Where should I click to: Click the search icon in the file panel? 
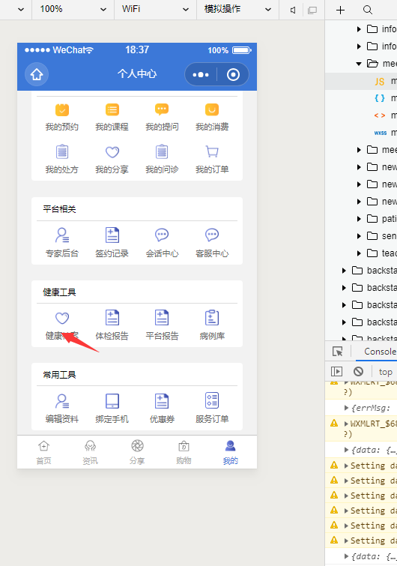pos(368,10)
